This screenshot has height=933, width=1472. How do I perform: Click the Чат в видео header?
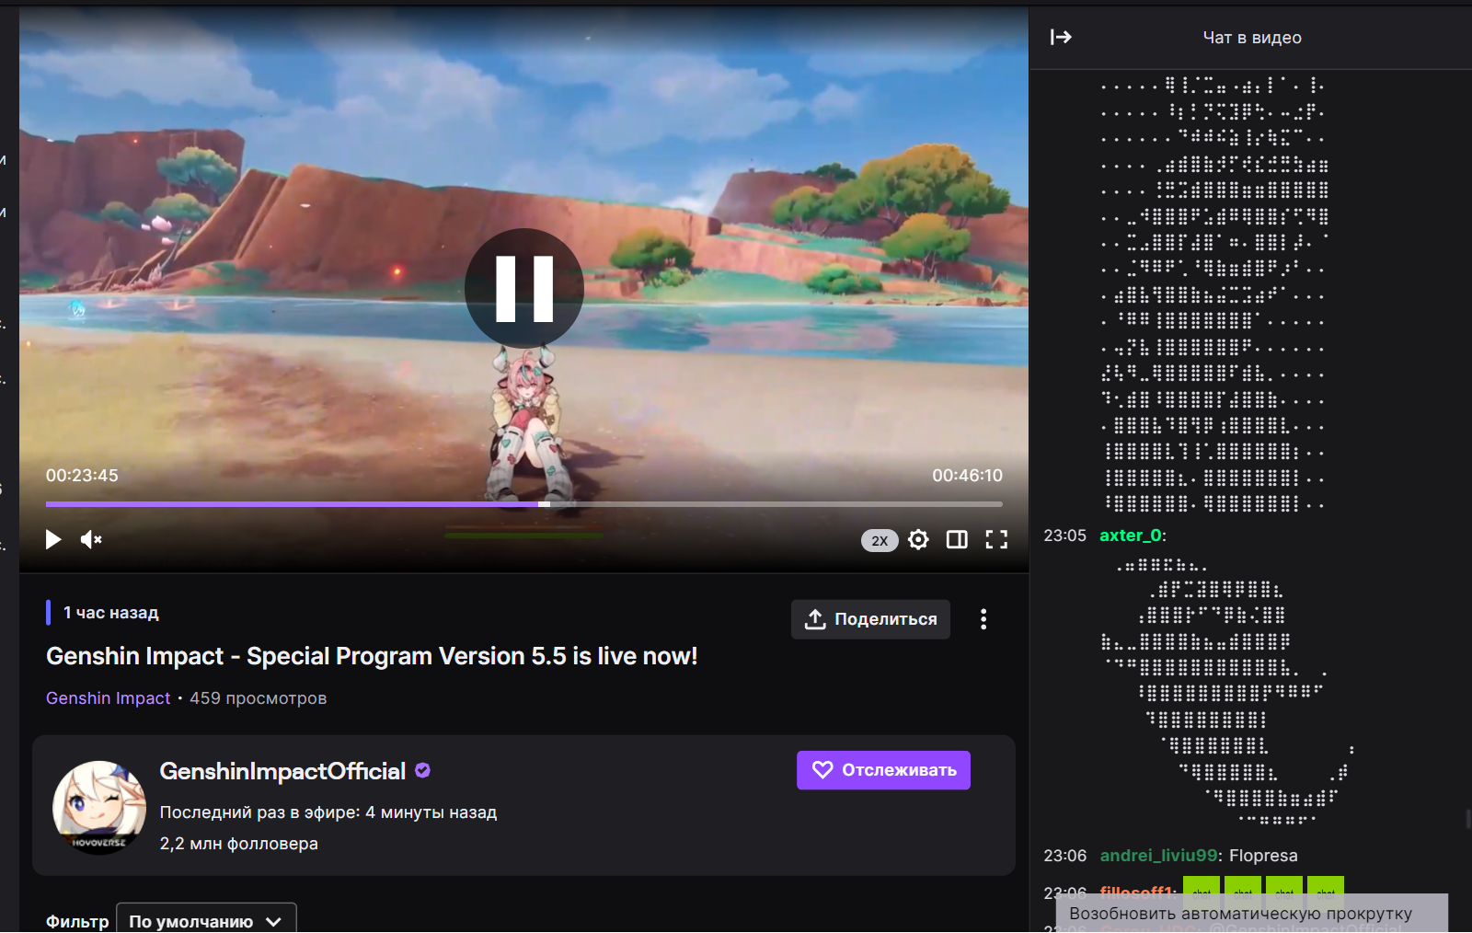click(x=1252, y=38)
